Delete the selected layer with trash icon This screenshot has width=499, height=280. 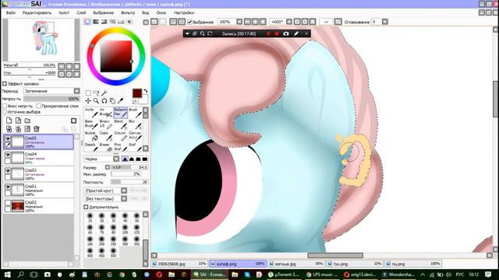pyautogui.click(x=37, y=129)
